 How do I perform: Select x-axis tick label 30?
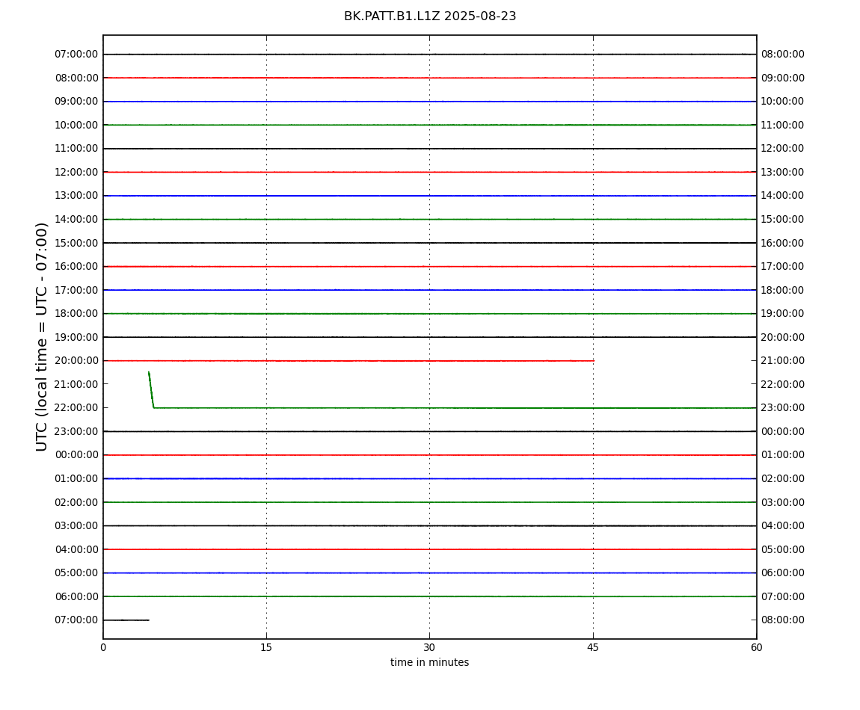tap(429, 647)
